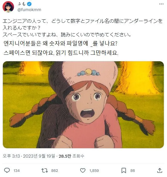Click the Korean translation text

point(61,48)
